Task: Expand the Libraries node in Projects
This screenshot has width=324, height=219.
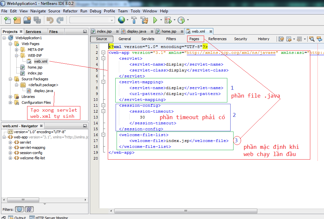Action: pos(10,97)
